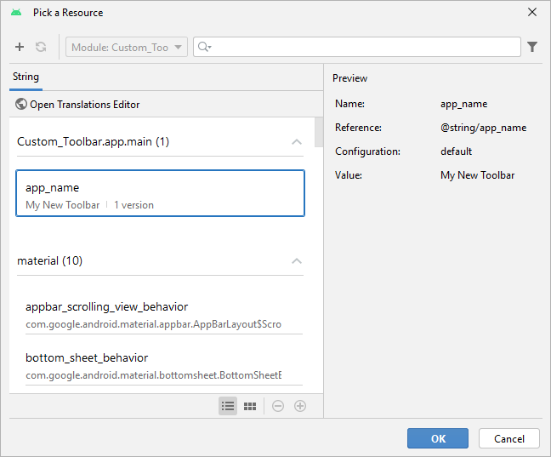
Task: Switch to grid view mode
Action: tap(250, 406)
